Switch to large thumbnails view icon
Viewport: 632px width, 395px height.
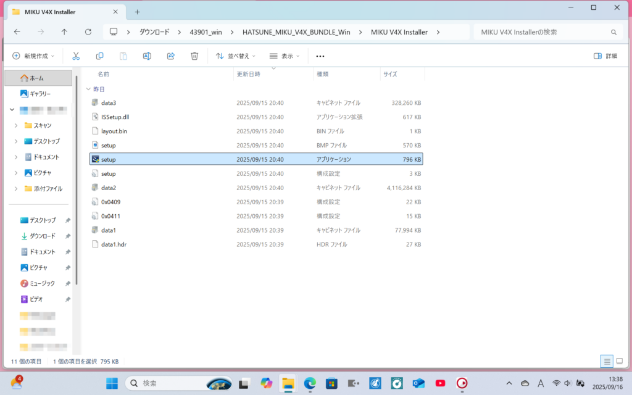619,361
